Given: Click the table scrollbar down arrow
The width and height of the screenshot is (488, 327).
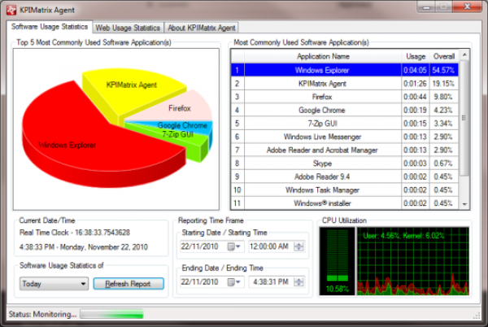Looking at the screenshot, I should pos(464,204).
